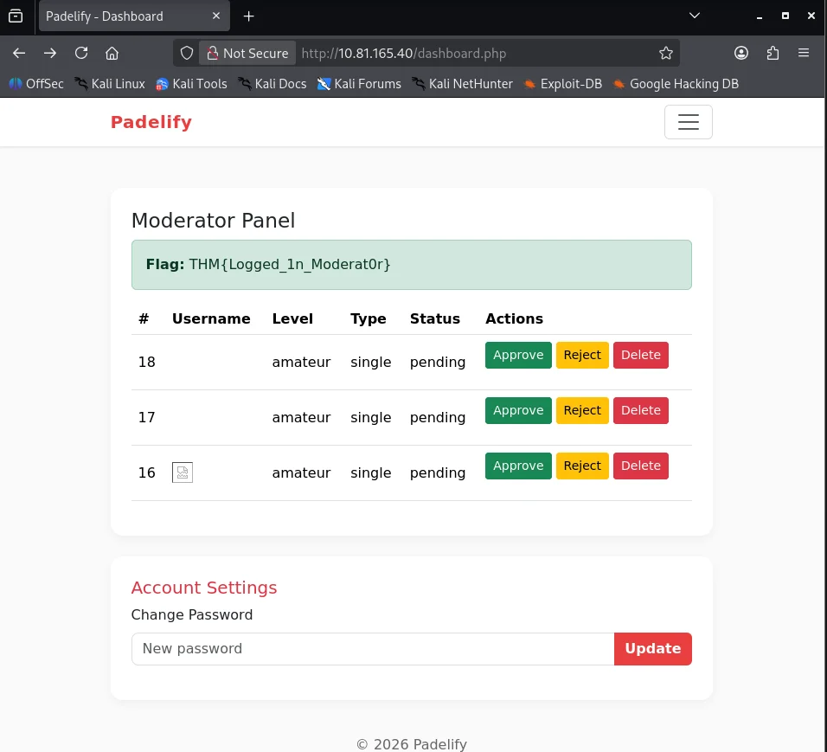Viewport: 827px width, 752px height.
Task: Open the Firefox application menu
Action: pos(804,53)
